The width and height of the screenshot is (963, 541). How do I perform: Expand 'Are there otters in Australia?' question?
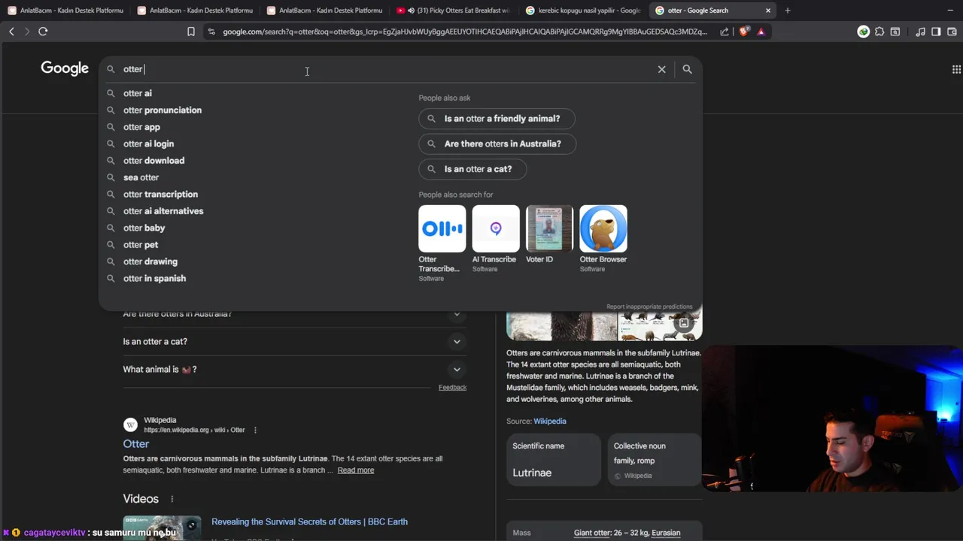point(457,314)
